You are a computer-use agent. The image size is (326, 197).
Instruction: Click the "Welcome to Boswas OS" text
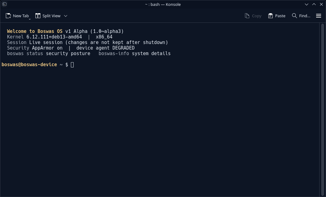tap(35, 31)
